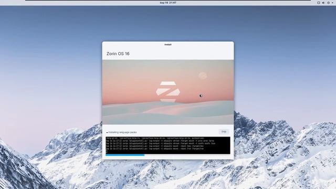Click the Zorin Z logo slideshow image
The image size is (336, 189).
coord(168,92)
